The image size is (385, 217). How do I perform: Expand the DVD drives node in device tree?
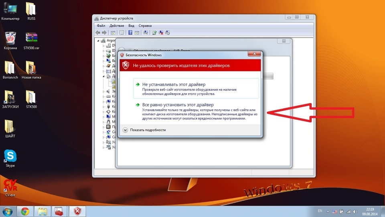tap(103, 45)
